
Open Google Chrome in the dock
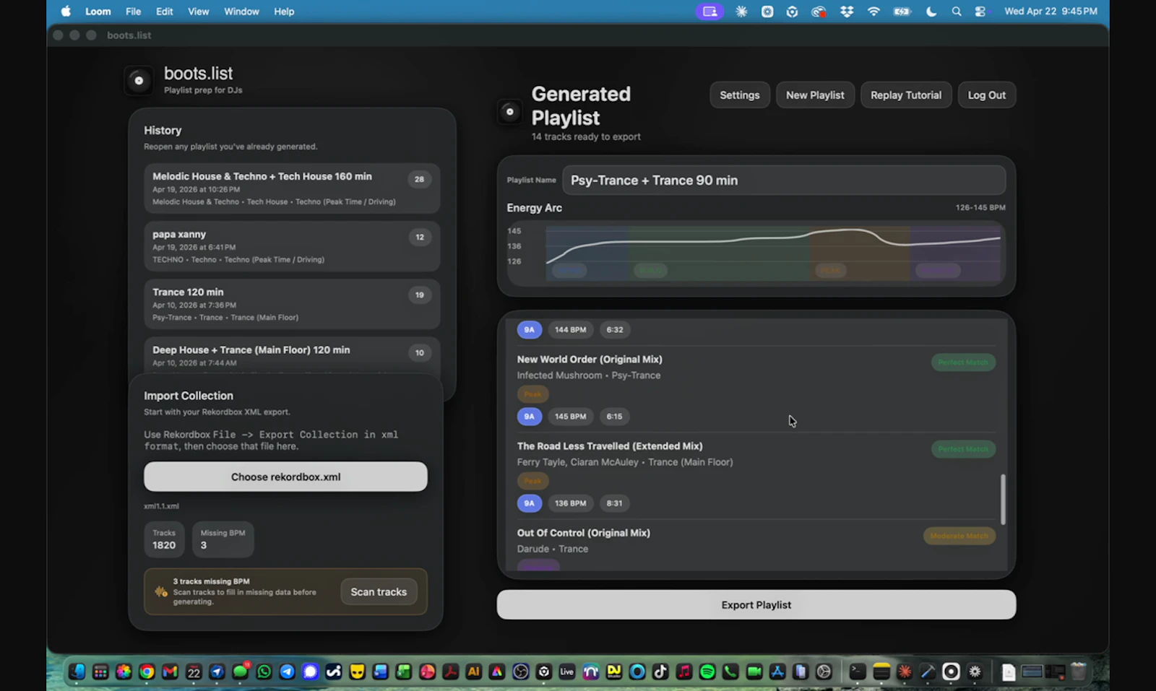(147, 672)
